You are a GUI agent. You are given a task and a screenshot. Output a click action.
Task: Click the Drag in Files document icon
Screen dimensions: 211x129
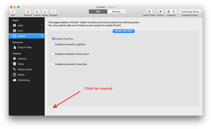[x=15, y=47]
